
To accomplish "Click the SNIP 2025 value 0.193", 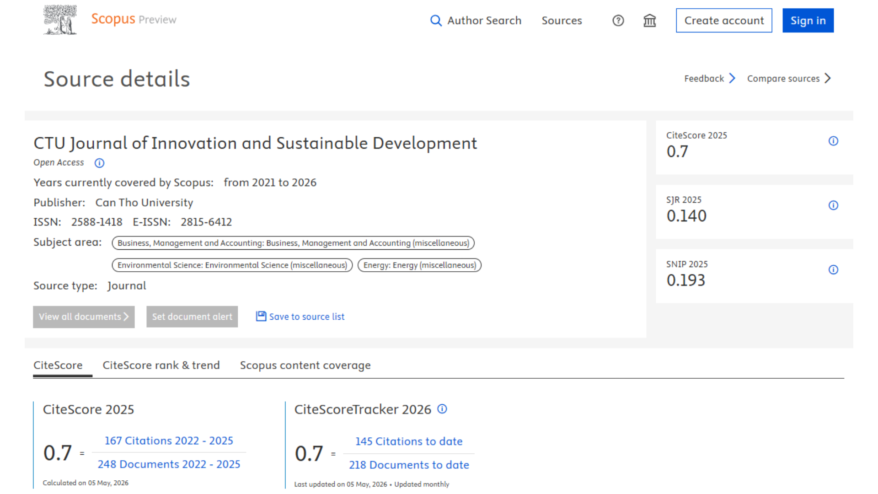I will click(x=686, y=280).
